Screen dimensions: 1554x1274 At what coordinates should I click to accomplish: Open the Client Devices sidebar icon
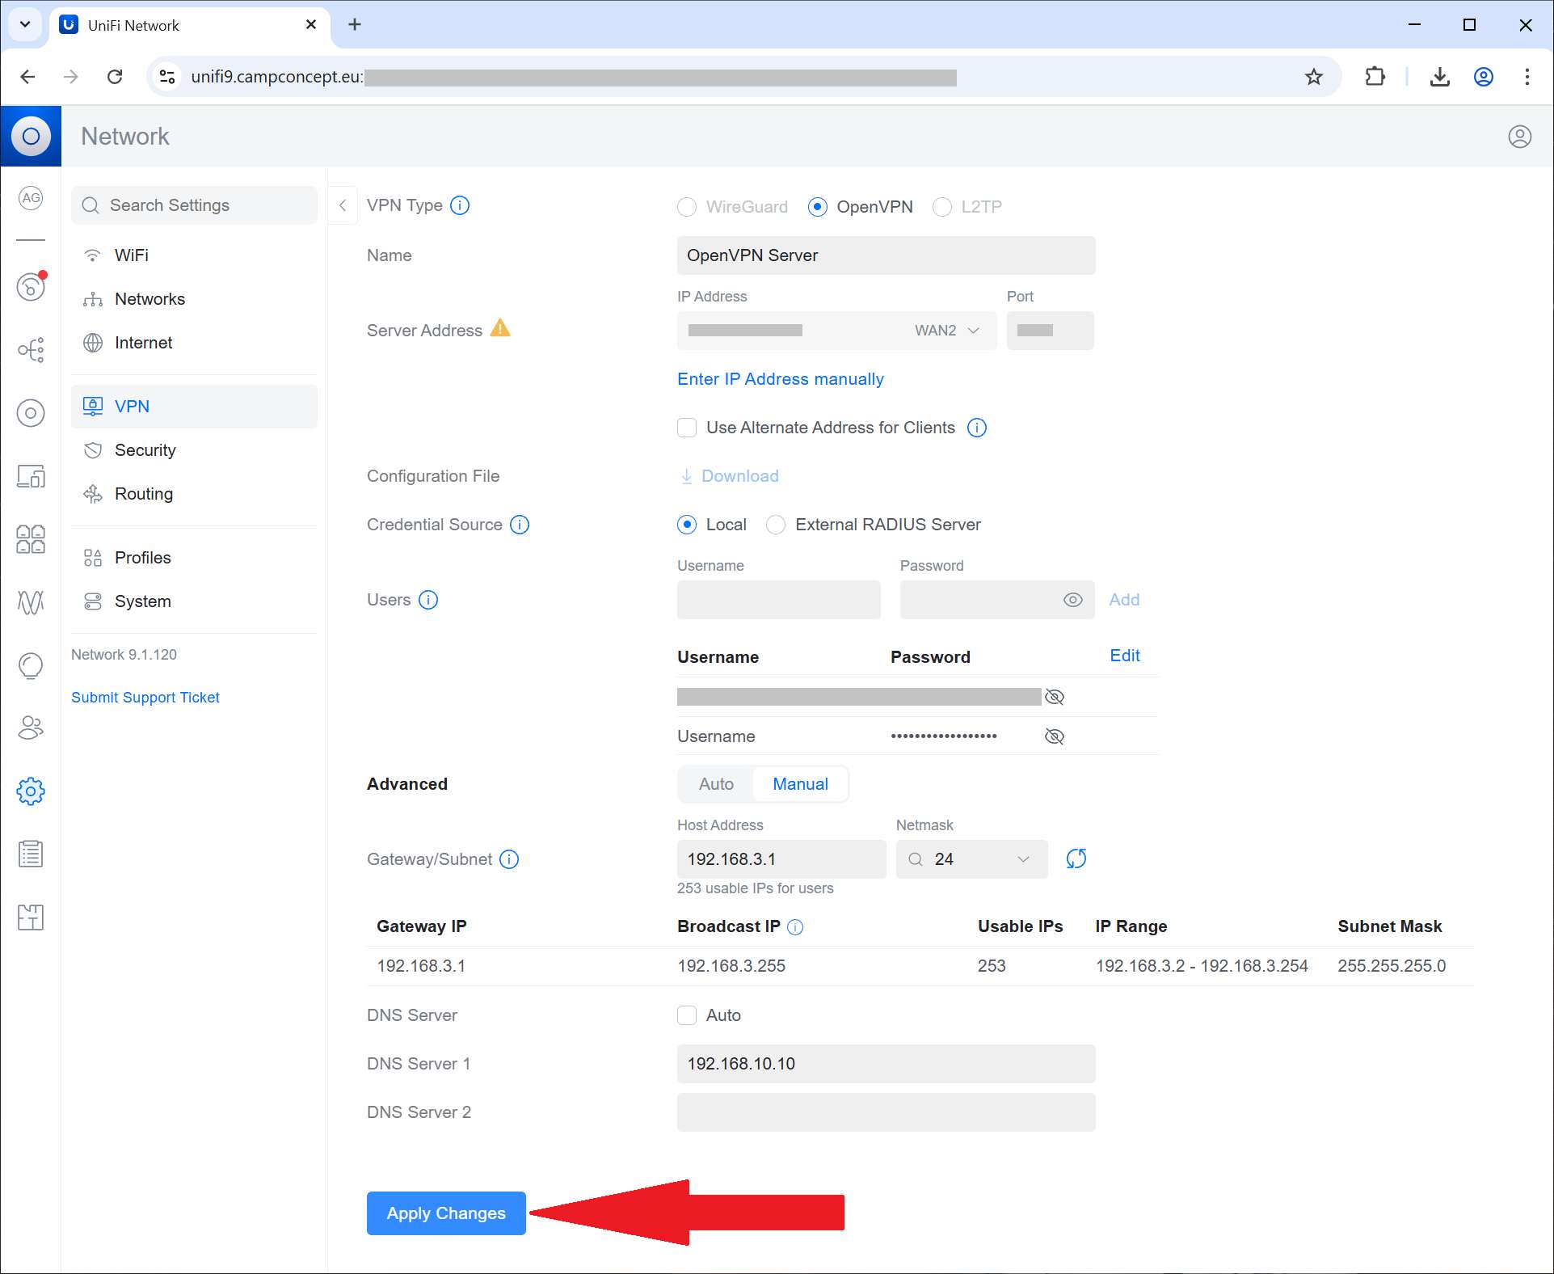31,476
